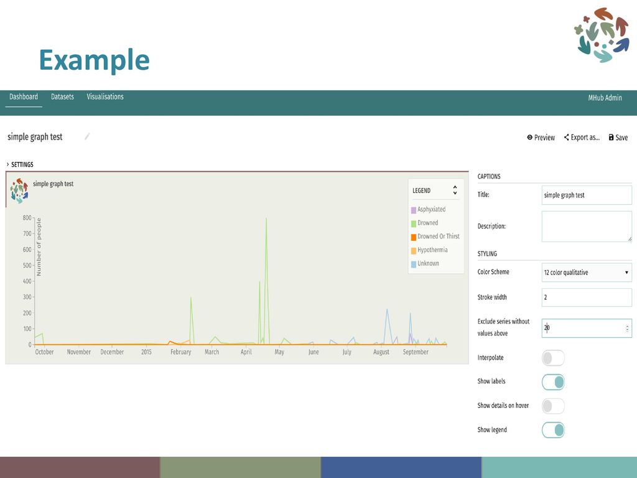Enable the Interpolate toggle
This screenshot has height=478, width=637.
coord(553,358)
